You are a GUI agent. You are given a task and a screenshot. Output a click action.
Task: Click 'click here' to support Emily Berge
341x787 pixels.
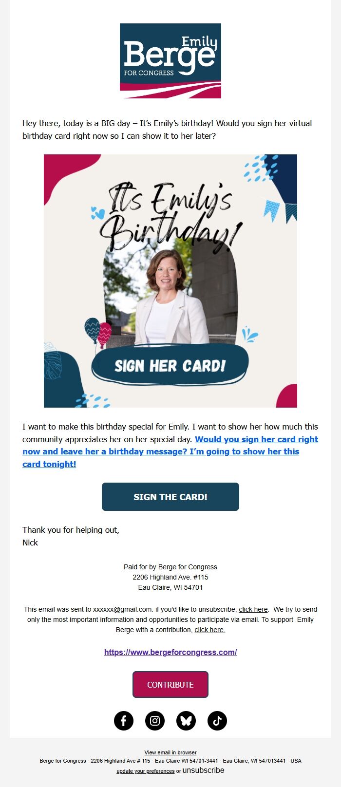pos(209,629)
